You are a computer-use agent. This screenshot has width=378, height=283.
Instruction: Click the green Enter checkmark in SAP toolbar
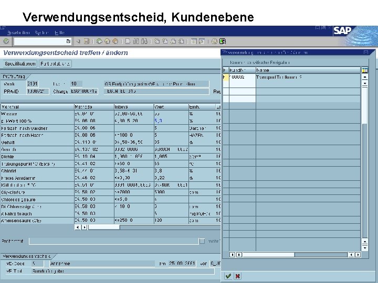(6, 41)
